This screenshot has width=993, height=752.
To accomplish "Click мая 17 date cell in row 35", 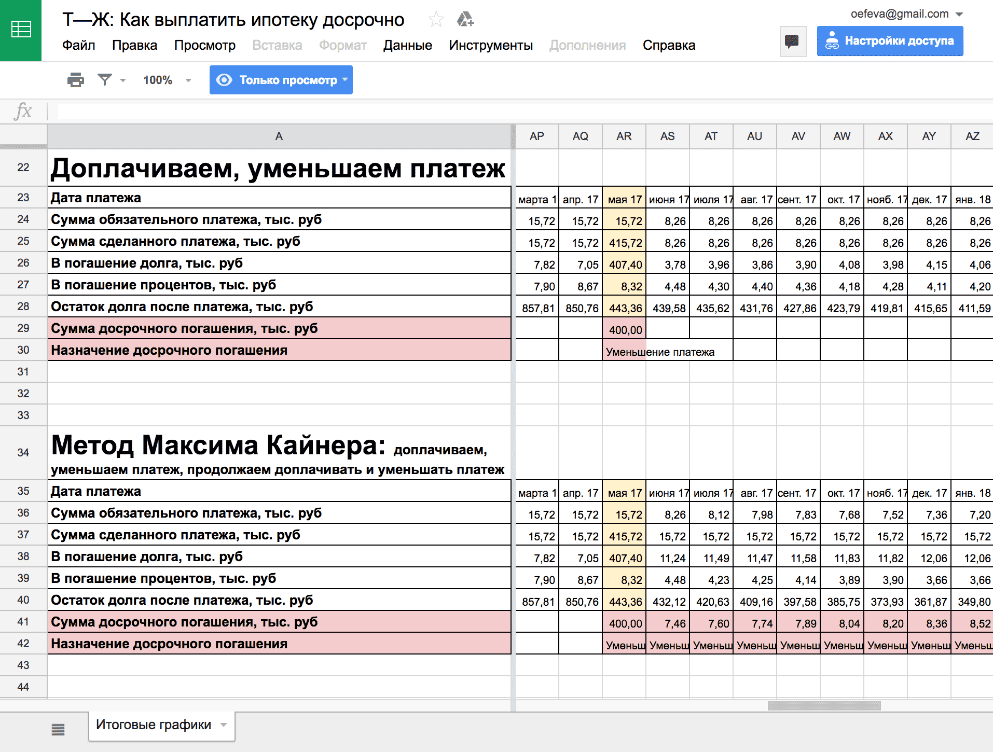I will click(624, 492).
